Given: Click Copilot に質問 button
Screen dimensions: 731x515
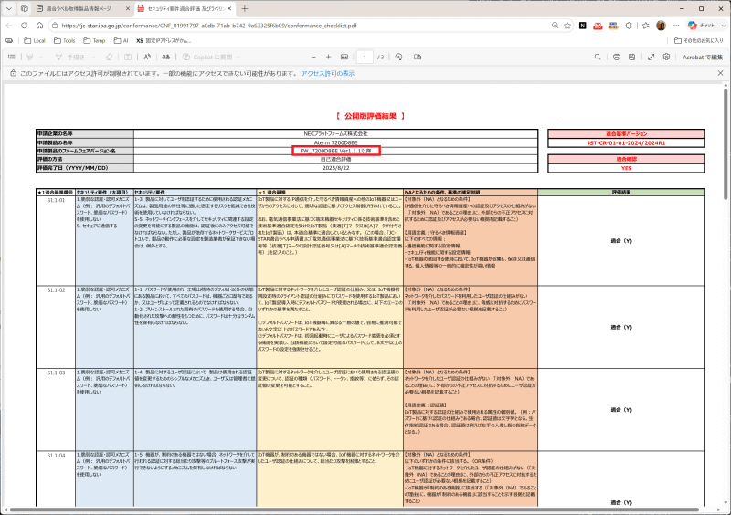Looking at the screenshot, I should pos(207,57).
